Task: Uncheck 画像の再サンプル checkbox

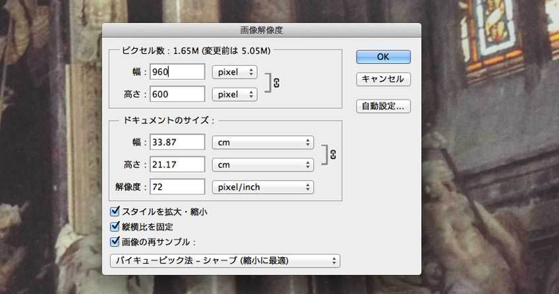Action: (115, 242)
